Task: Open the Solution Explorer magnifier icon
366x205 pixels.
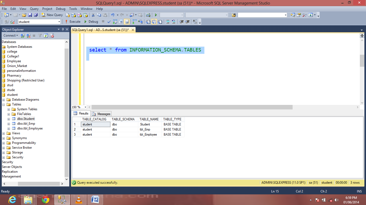Action: (293, 15)
